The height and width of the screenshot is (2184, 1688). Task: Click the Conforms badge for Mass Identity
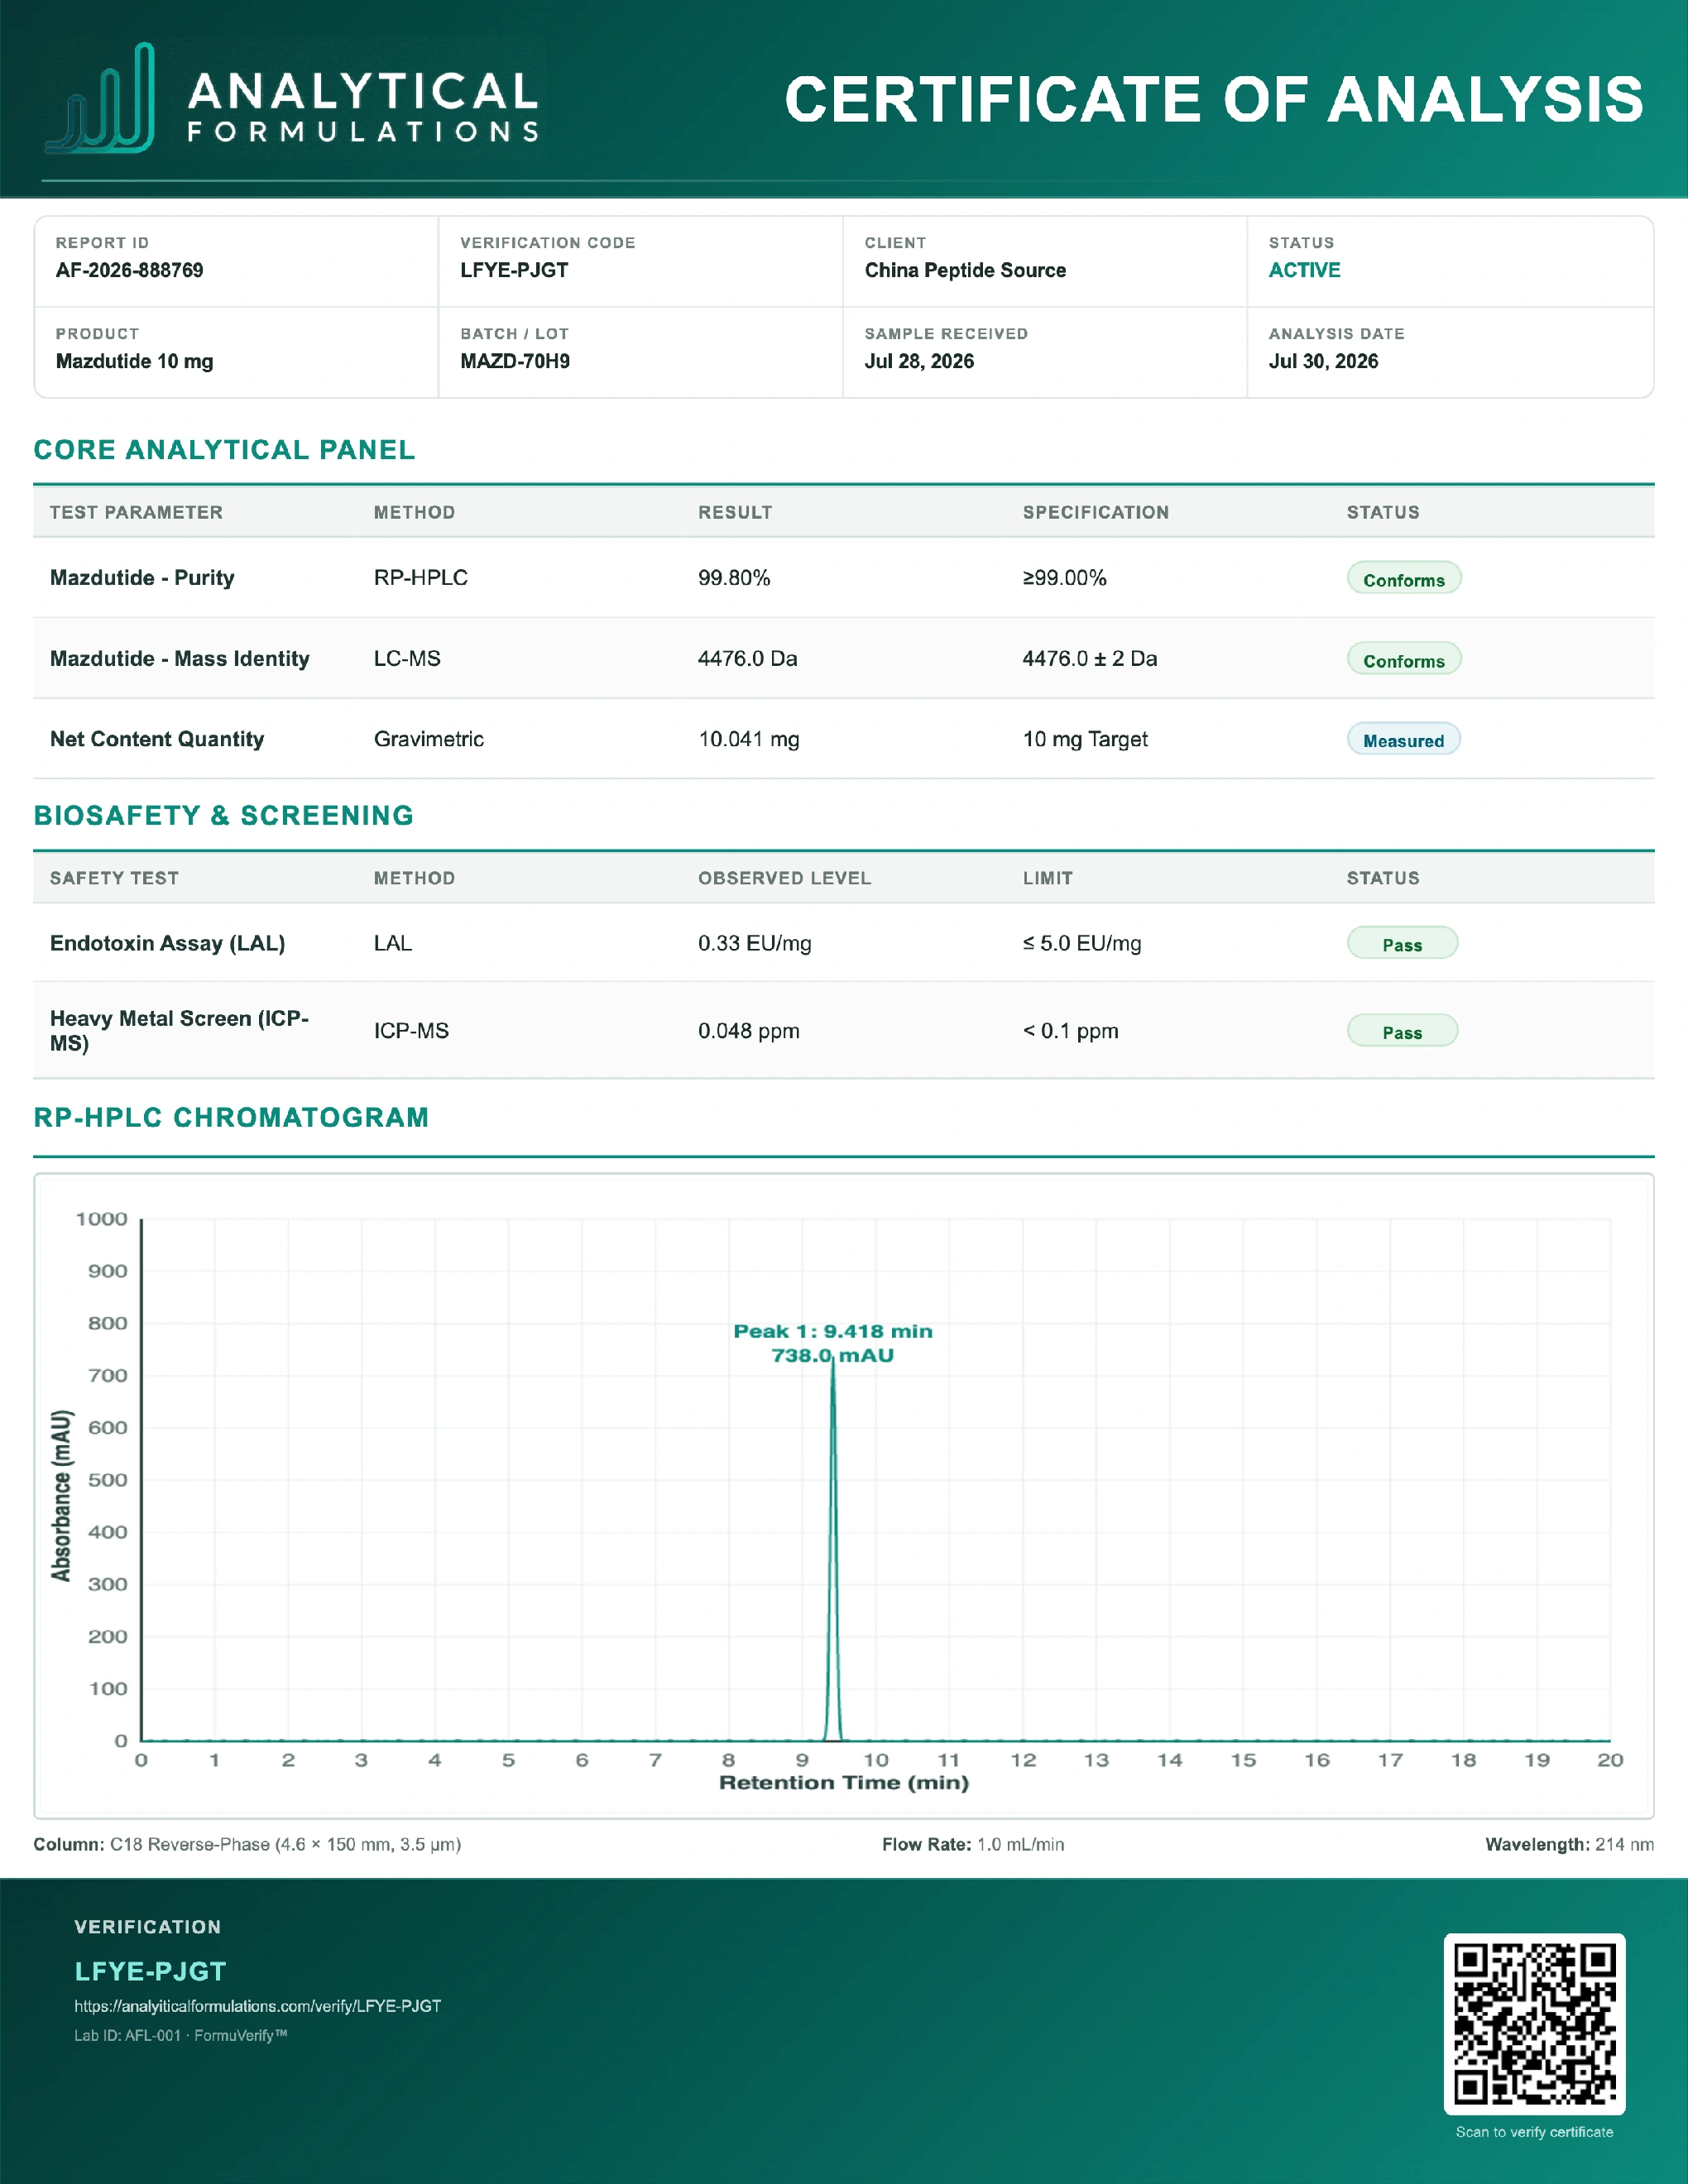click(x=1403, y=659)
